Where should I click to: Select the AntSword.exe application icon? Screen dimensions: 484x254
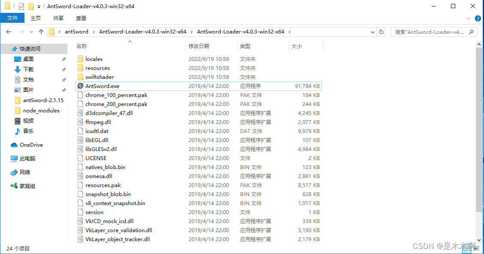coord(80,86)
